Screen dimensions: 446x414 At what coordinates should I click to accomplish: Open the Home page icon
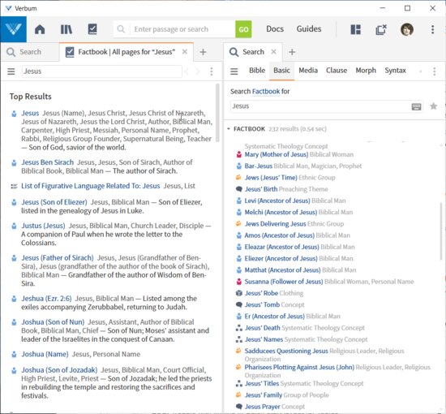click(x=40, y=29)
